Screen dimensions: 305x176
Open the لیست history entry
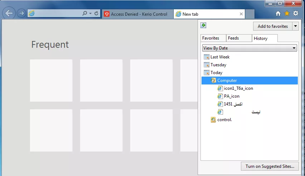click(256, 112)
